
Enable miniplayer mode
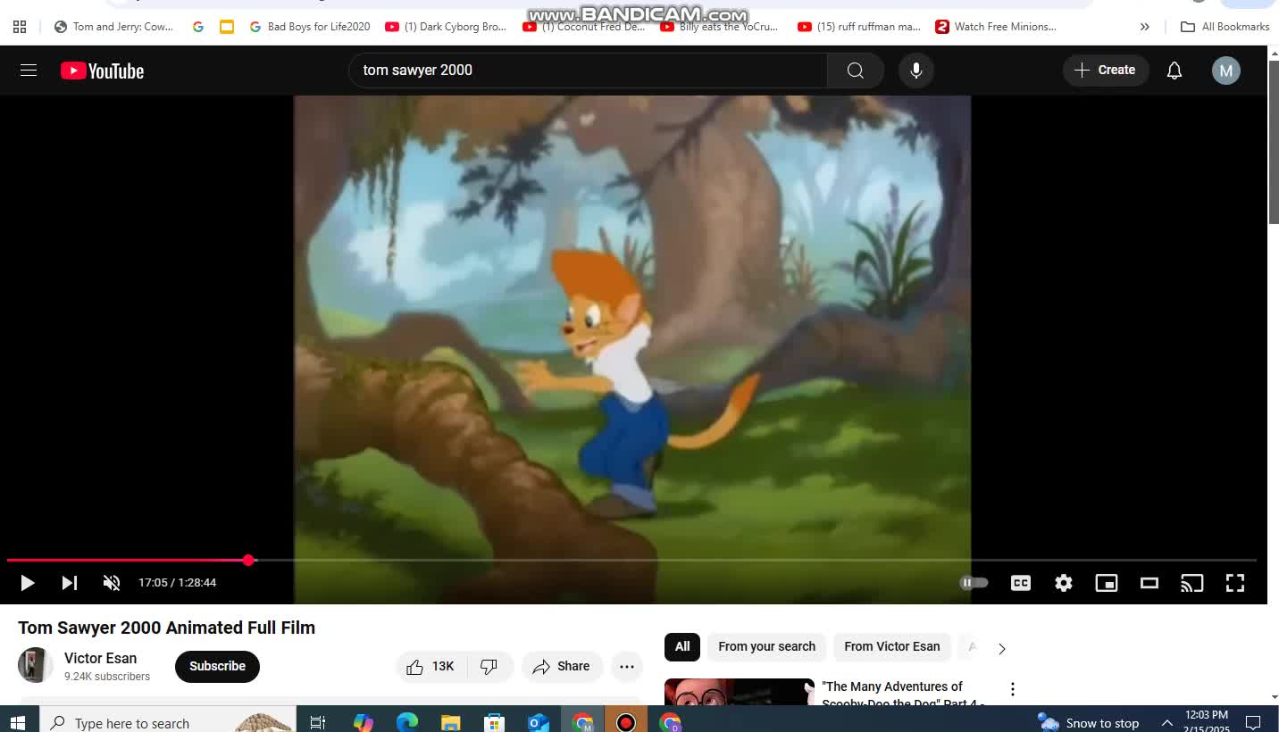click(x=1106, y=583)
